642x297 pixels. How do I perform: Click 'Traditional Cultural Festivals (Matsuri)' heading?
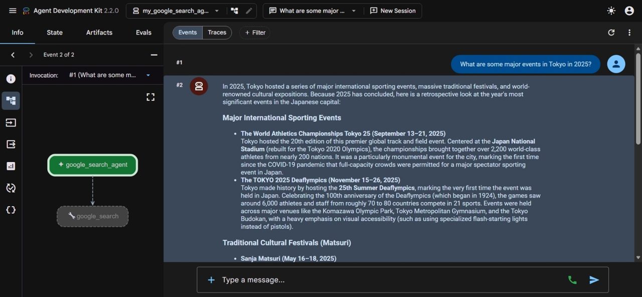[x=287, y=243]
